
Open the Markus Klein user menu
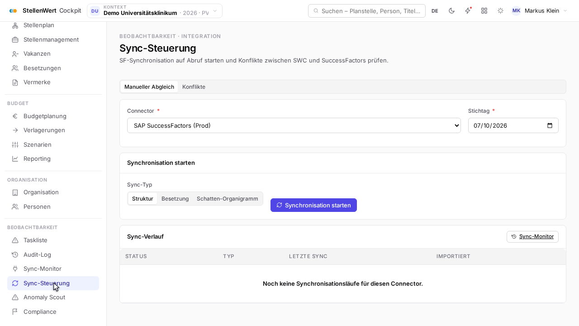(x=539, y=11)
